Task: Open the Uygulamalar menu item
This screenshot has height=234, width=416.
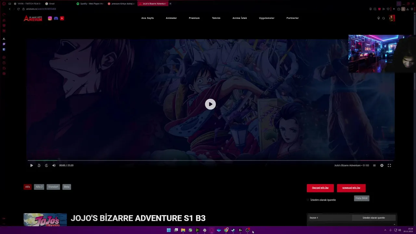Action: pyautogui.click(x=267, y=18)
